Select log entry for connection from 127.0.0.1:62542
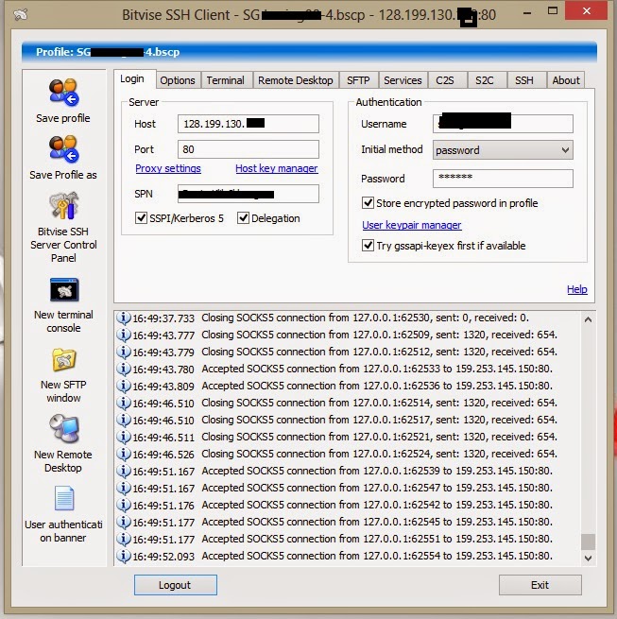The height and width of the screenshot is (619, 617). click(336, 505)
